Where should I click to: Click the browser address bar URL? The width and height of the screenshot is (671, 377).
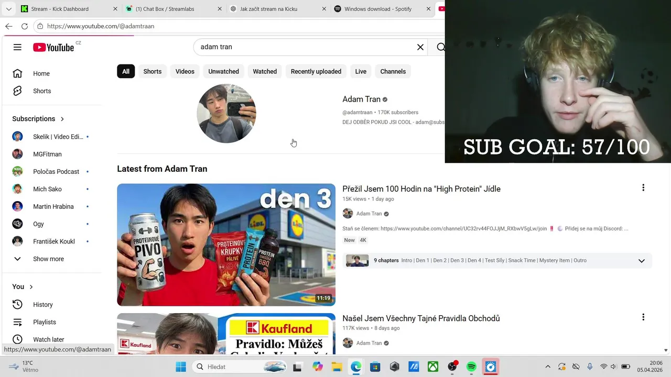coord(101,26)
